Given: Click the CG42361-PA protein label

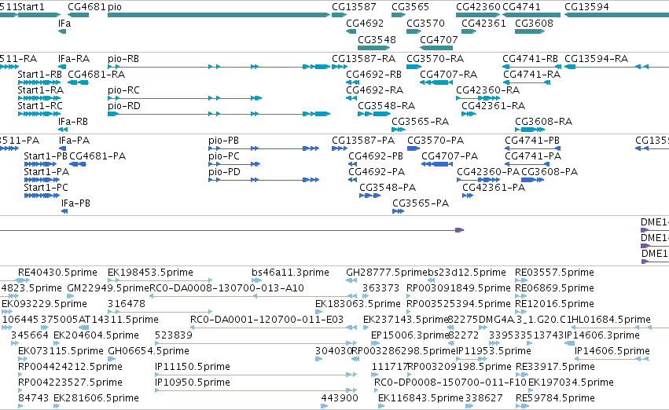Looking at the screenshot, I should [x=494, y=188].
